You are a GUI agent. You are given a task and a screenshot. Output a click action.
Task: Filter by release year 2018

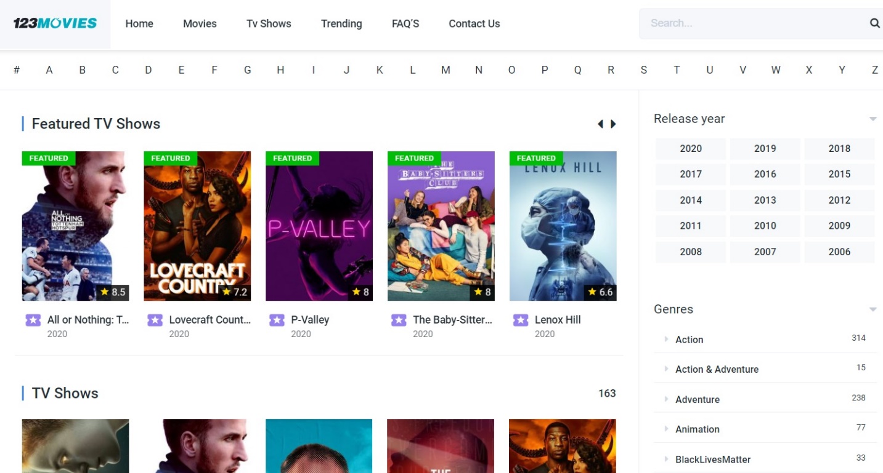pos(839,148)
